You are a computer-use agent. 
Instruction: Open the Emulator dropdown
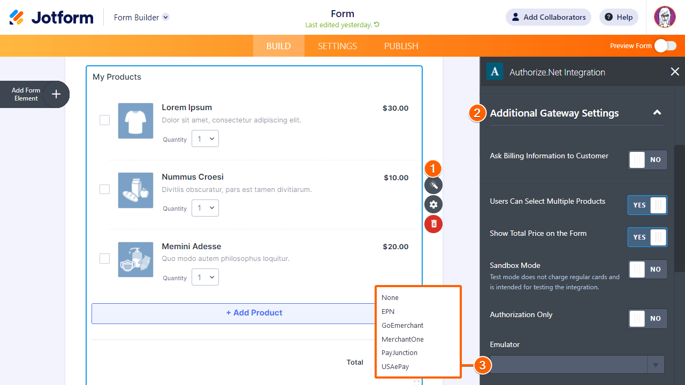coord(577,365)
